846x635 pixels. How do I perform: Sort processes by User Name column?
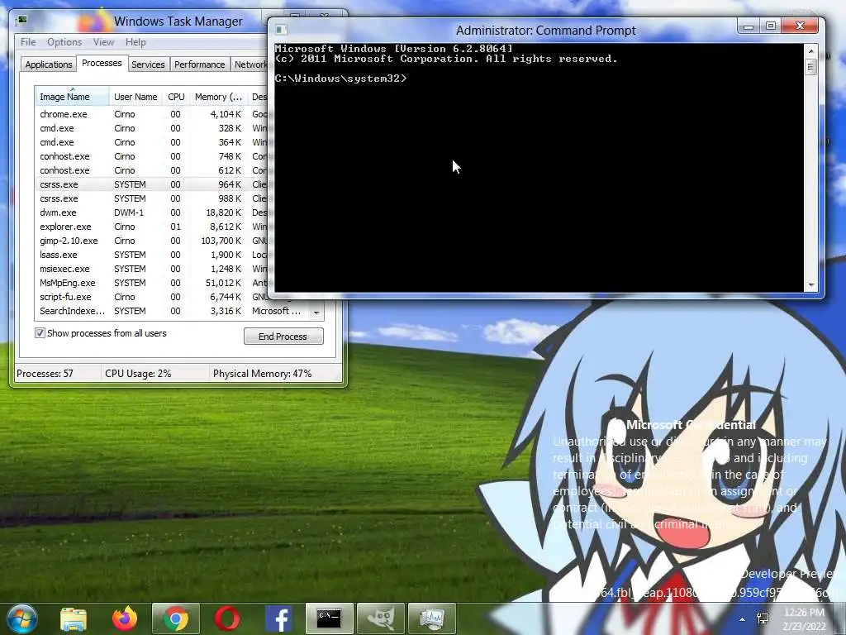click(x=136, y=97)
